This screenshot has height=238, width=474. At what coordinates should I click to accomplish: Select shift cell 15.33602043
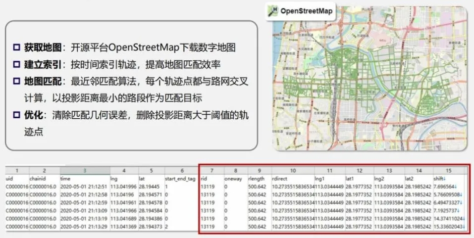[x=449, y=227]
